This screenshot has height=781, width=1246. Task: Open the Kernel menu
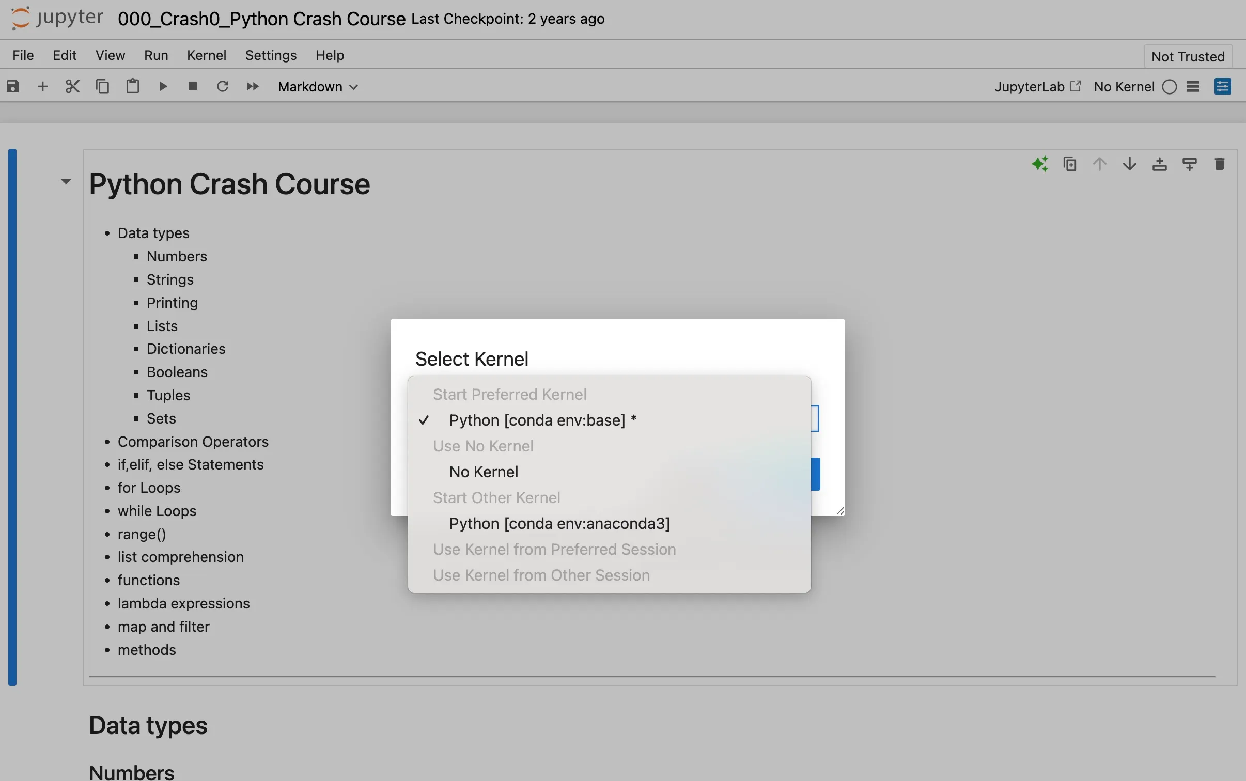207,55
